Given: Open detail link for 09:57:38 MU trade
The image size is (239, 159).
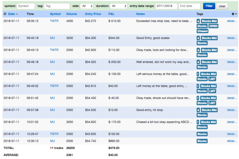Looking at the screenshot, I should [x=232, y=110].
